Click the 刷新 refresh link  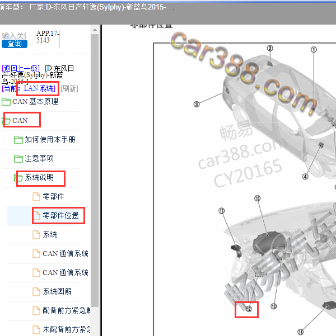(69, 88)
